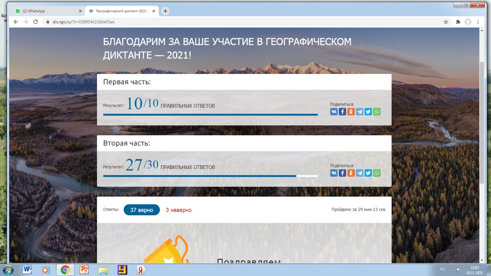
Task: Open a new browser tab
Action: pyautogui.click(x=165, y=11)
